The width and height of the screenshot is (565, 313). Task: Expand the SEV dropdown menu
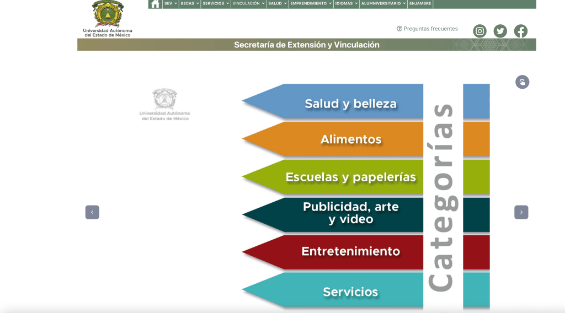point(170,3)
